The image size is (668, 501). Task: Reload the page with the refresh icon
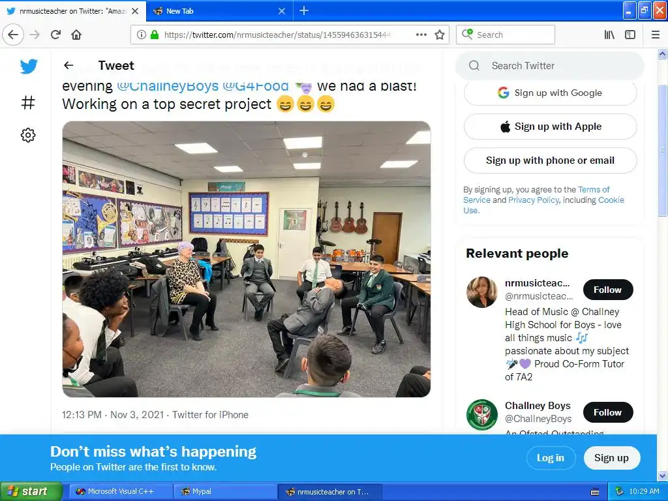click(55, 35)
